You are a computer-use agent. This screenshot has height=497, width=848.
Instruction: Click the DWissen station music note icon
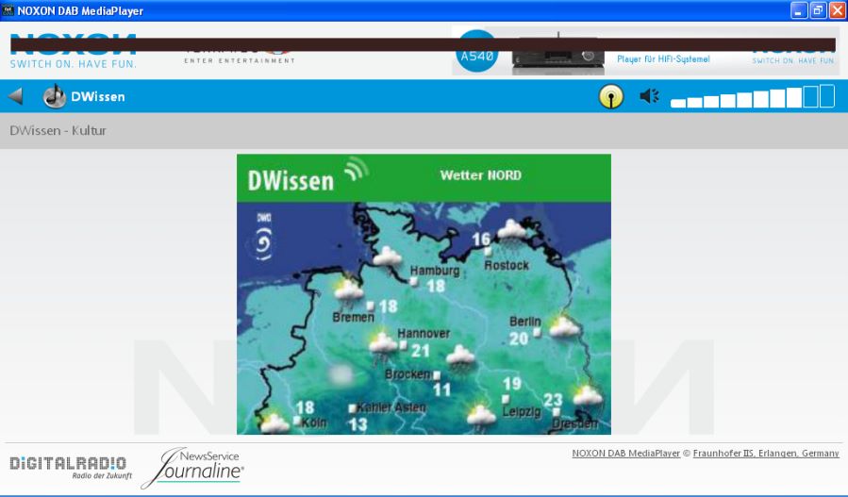click(x=55, y=96)
